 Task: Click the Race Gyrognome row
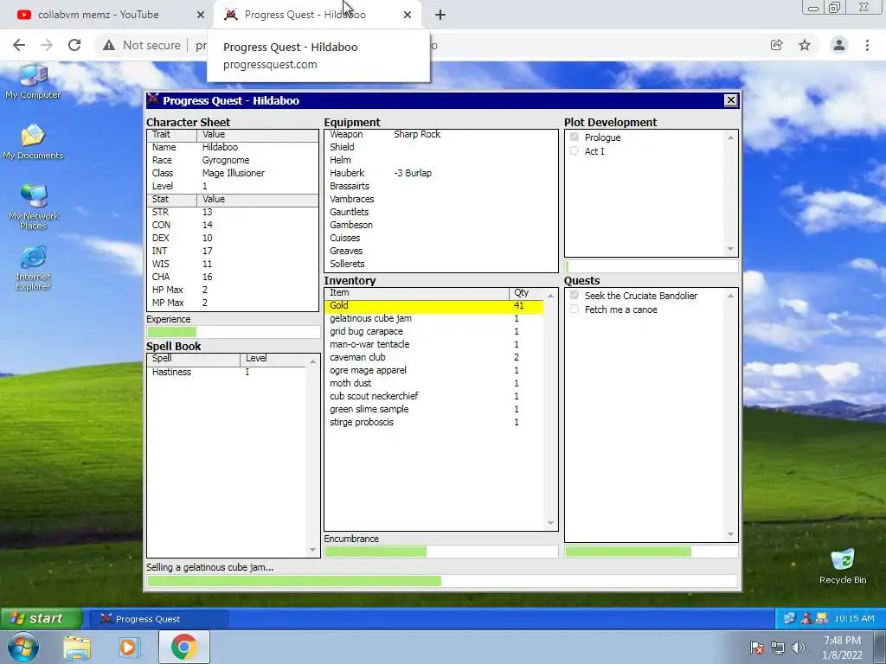pos(233,160)
